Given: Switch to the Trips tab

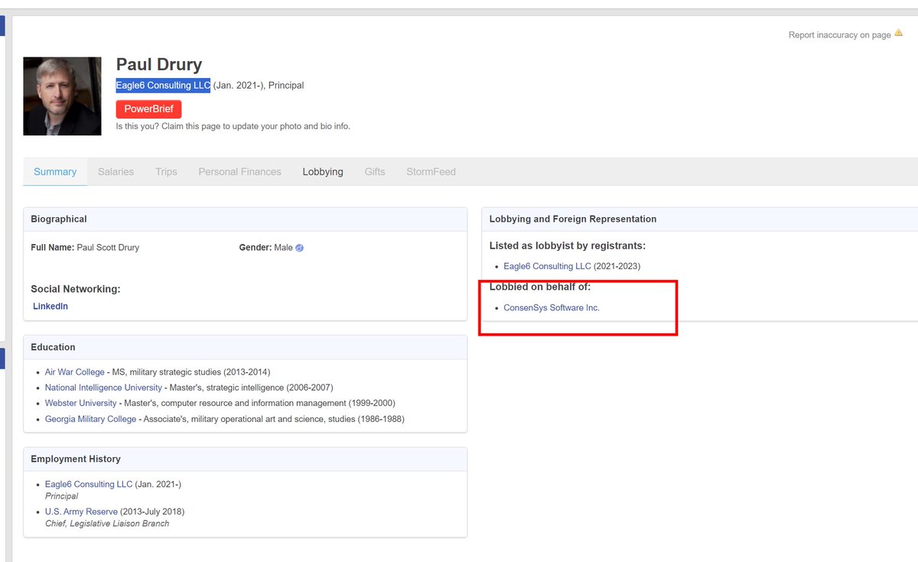Looking at the screenshot, I should tap(166, 172).
